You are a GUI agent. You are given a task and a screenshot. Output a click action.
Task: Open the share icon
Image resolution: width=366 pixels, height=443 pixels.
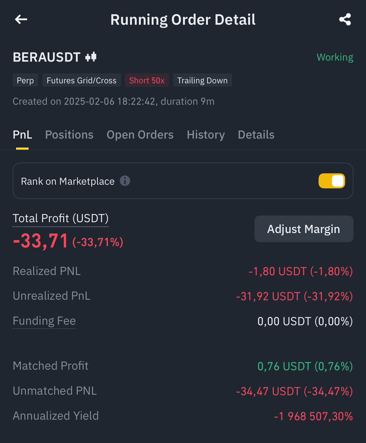click(345, 19)
